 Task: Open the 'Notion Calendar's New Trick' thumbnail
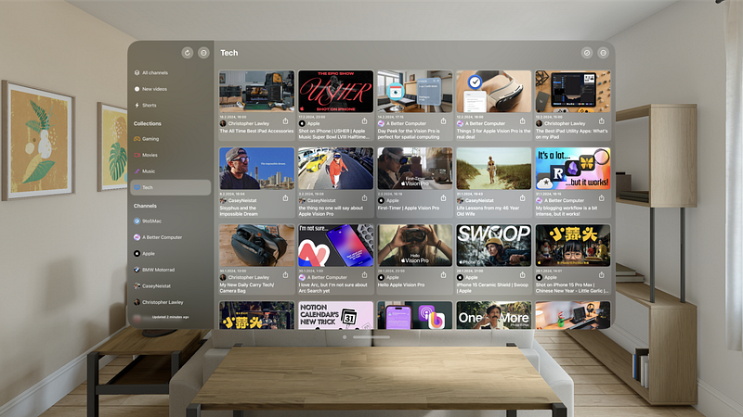pyautogui.click(x=336, y=315)
